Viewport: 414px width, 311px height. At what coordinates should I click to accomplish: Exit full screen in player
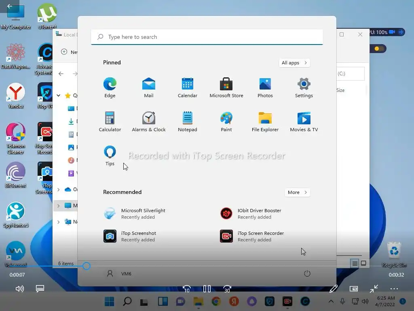[374, 288]
